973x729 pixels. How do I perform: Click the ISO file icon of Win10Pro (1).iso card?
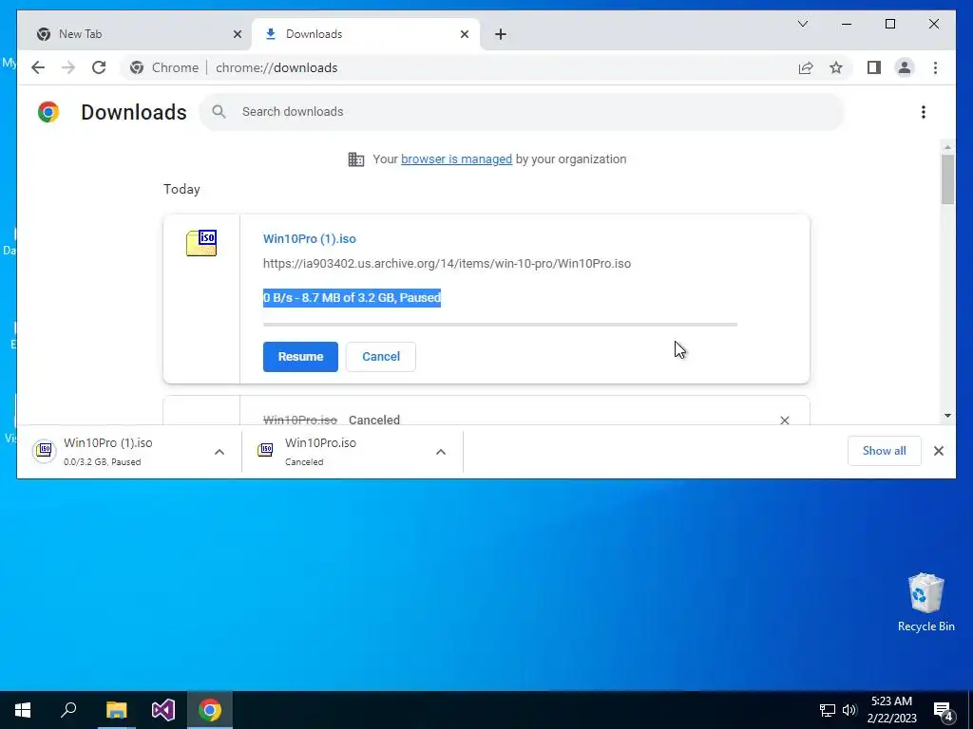point(201,242)
